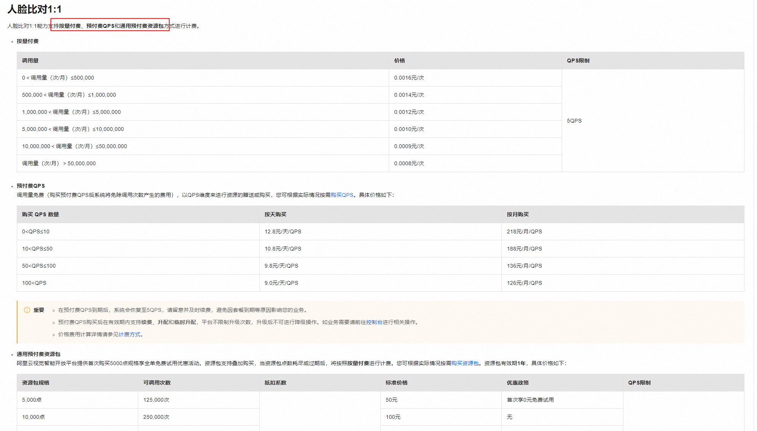The width and height of the screenshot is (757, 431).
Task: Click the 标准价格 column header
Action: point(441,383)
